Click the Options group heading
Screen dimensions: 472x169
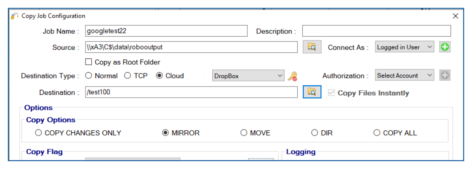pos(38,108)
